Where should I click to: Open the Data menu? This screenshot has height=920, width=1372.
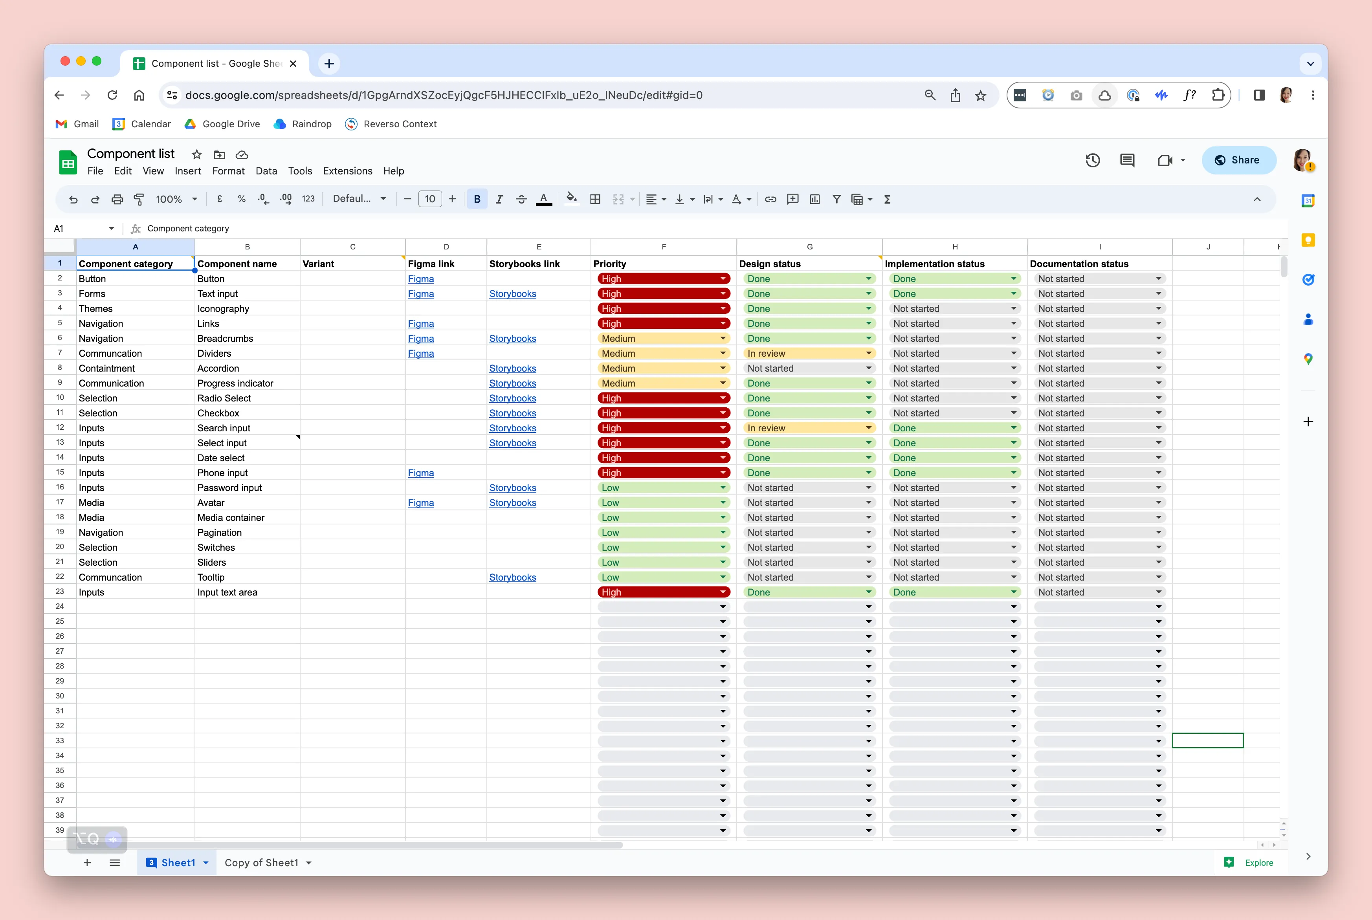(x=266, y=171)
